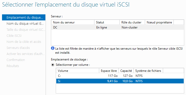Image resolution: width=186 pixels, height=95 pixels.
Task: Sort volumes by 'Espace libre' header
Action: point(109,71)
